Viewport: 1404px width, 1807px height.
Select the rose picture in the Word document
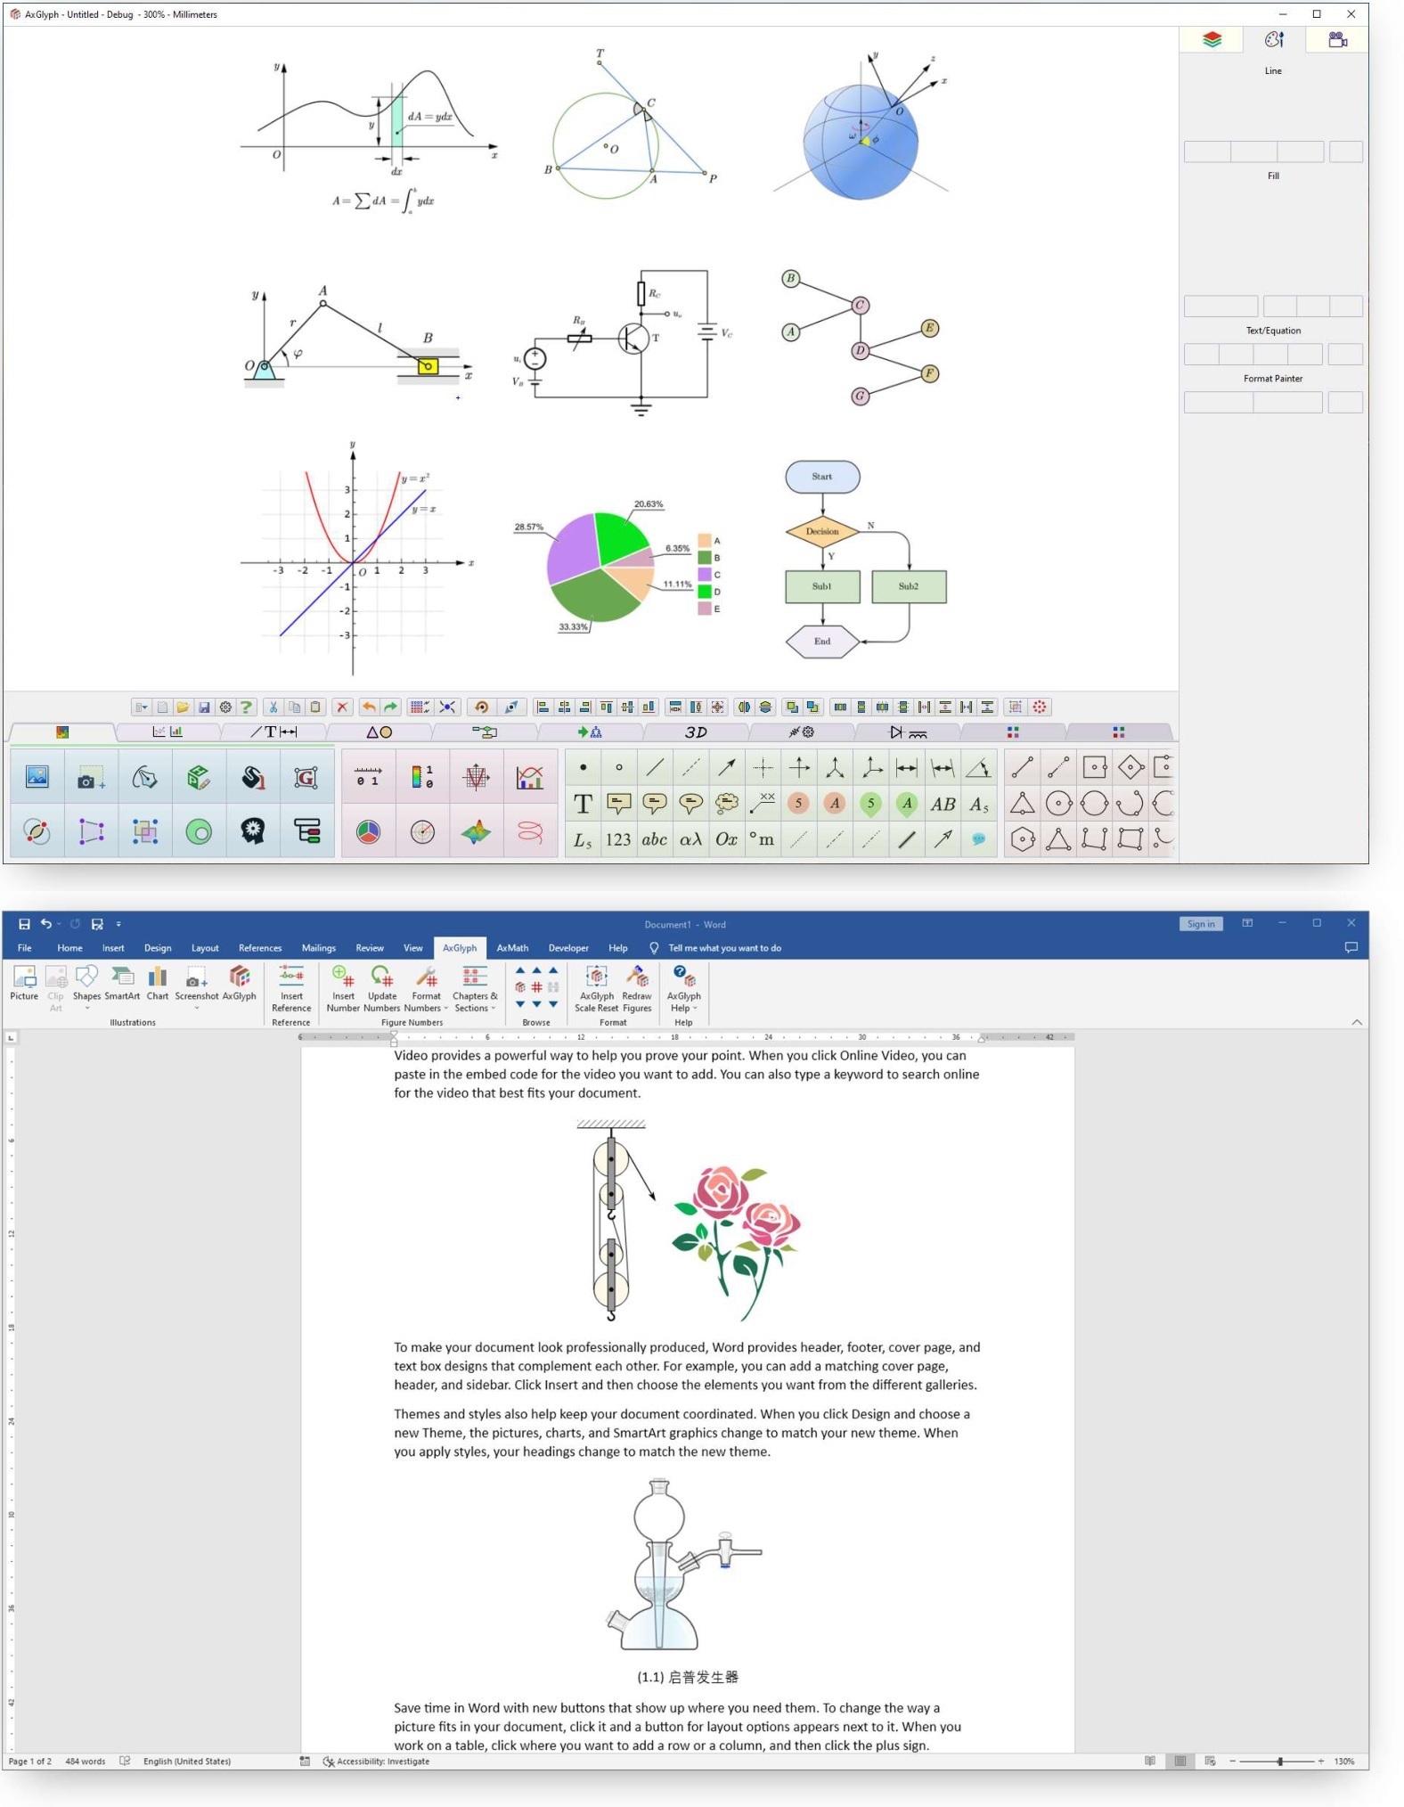tap(737, 1243)
